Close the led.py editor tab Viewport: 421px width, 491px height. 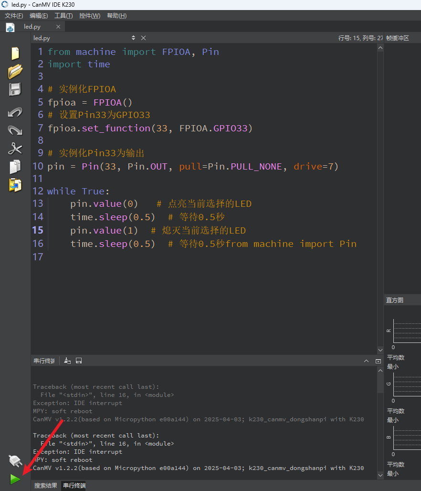tap(58, 27)
